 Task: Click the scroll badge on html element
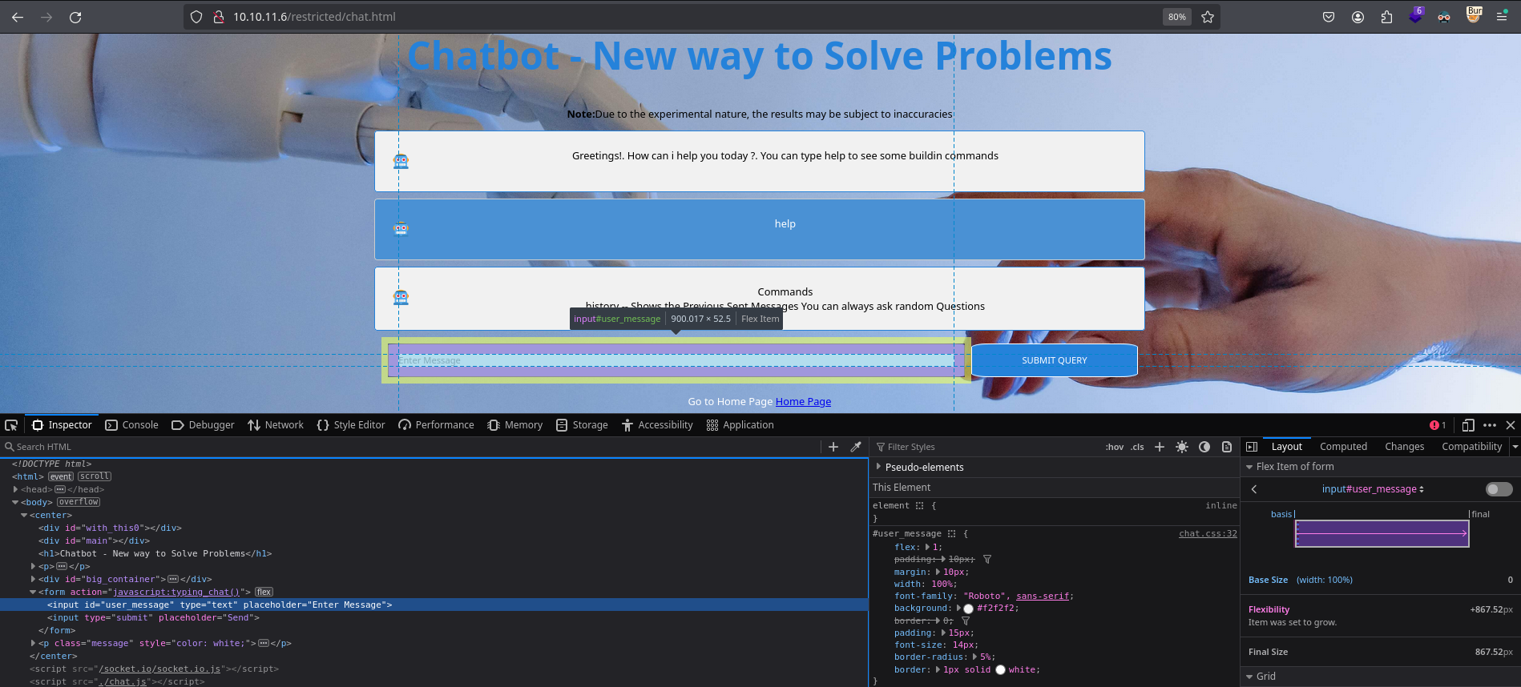pyautogui.click(x=95, y=476)
